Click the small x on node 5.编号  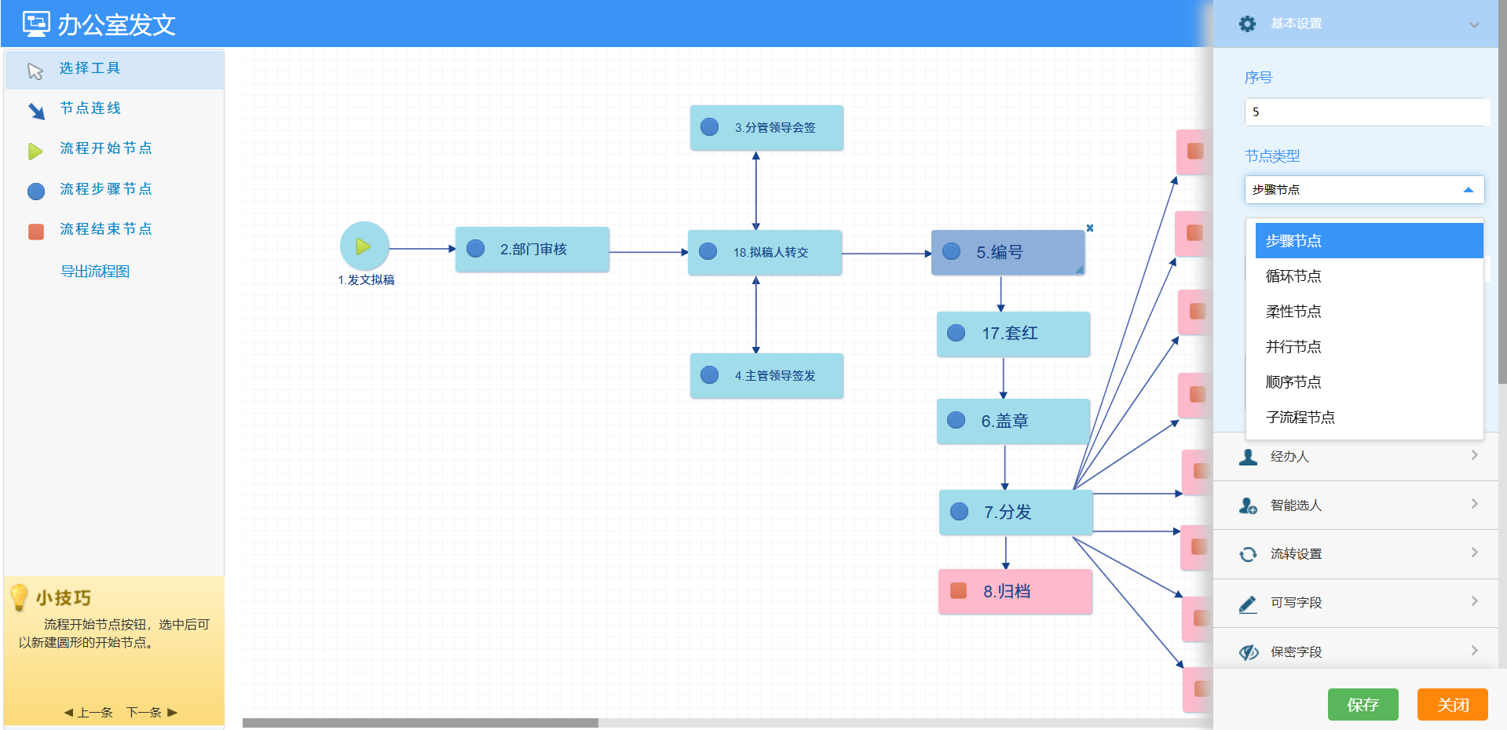pyautogui.click(x=1089, y=228)
